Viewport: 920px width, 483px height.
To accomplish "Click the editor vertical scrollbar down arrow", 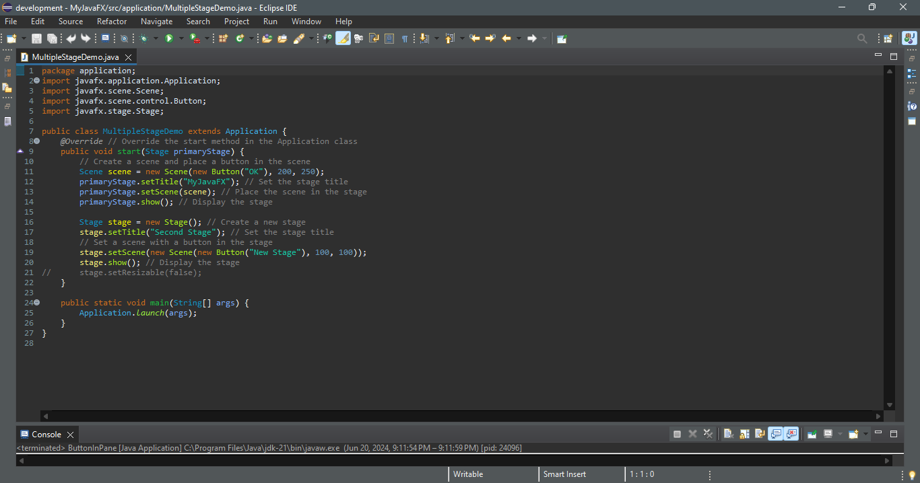I will 890,405.
